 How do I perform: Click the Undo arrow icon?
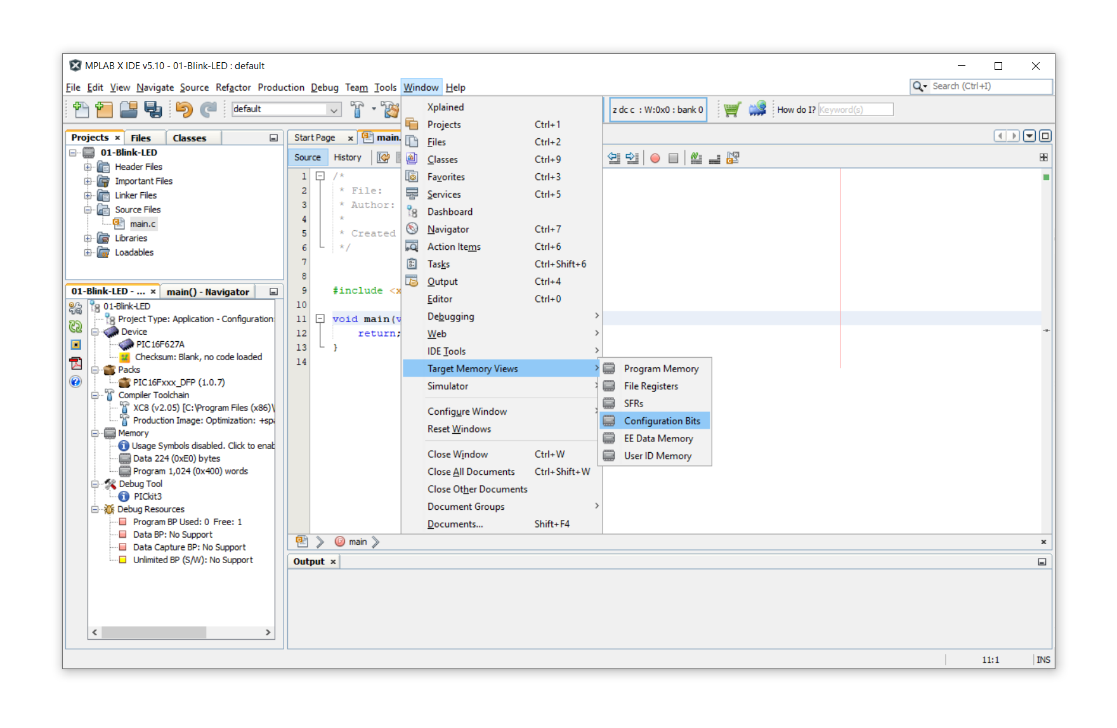(184, 110)
